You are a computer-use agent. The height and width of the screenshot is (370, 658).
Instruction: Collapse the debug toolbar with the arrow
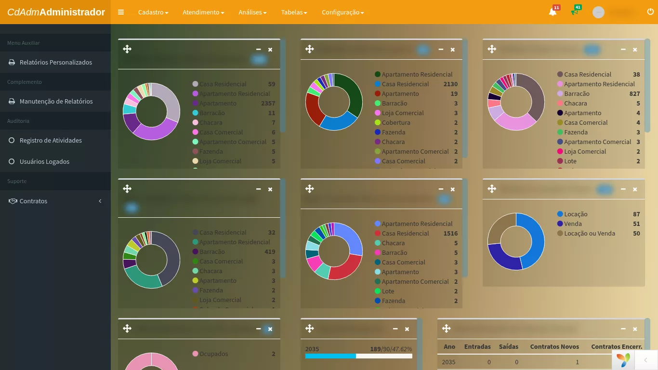(x=645, y=360)
